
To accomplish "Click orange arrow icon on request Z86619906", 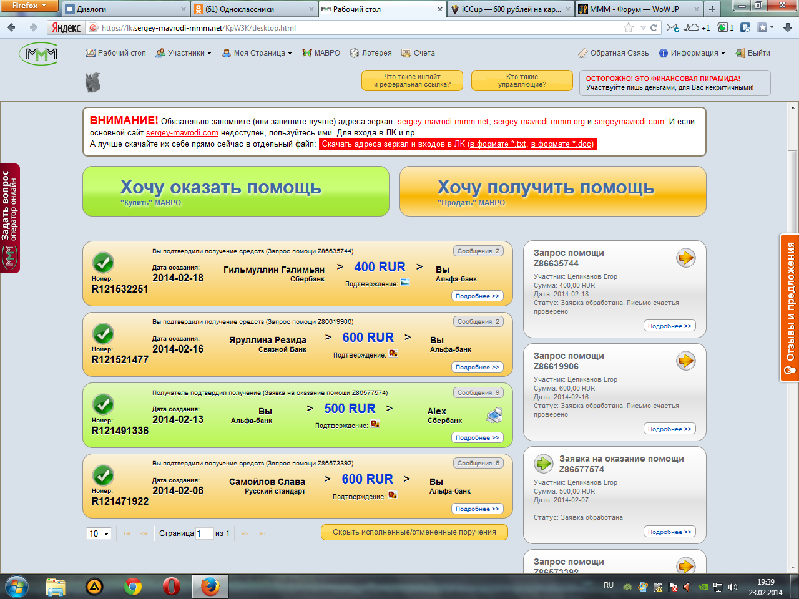I will pyautogui.click(x=686, y=361).
